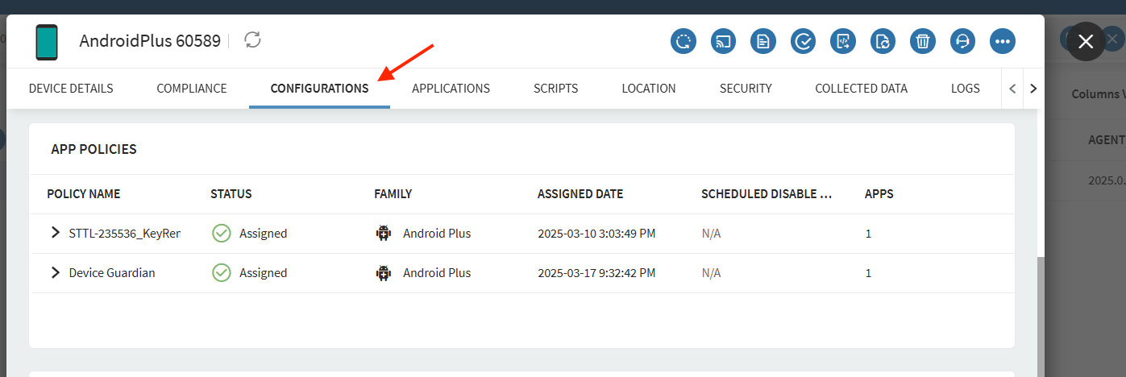Click the document notes icon in the toolbar
The image size is (1126, 377).
(x=763, y=41)
